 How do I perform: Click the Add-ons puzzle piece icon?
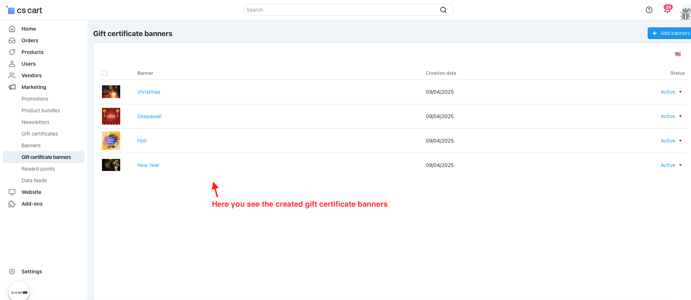click(12, 204)
